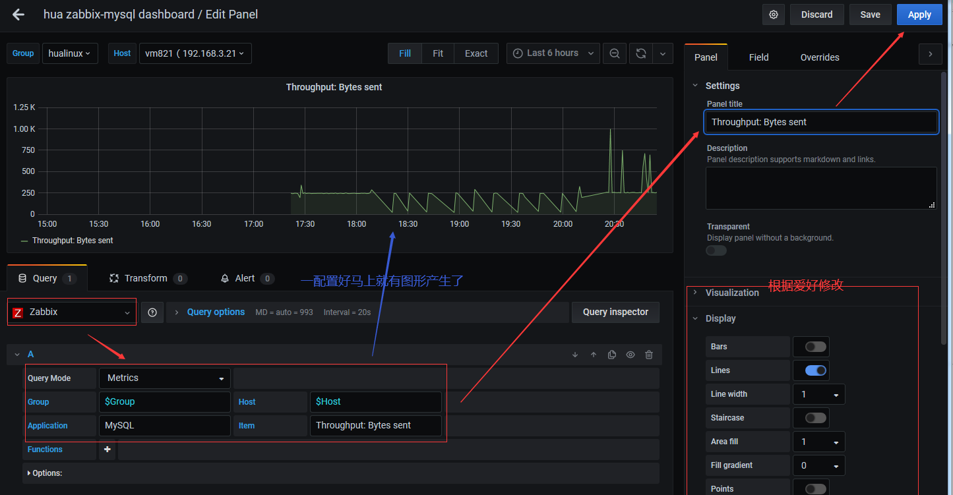Image resolution: width=953 pixels, height=495 pixels.
Task: Click the Discard button
Action: [x=817, y=15]
